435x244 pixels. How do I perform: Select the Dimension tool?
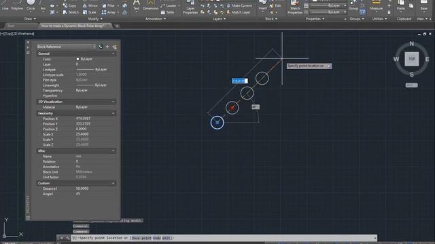click(151, 5)
